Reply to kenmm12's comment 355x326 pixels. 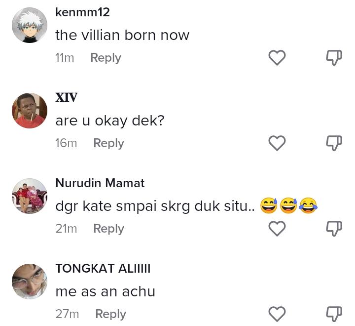106,58
